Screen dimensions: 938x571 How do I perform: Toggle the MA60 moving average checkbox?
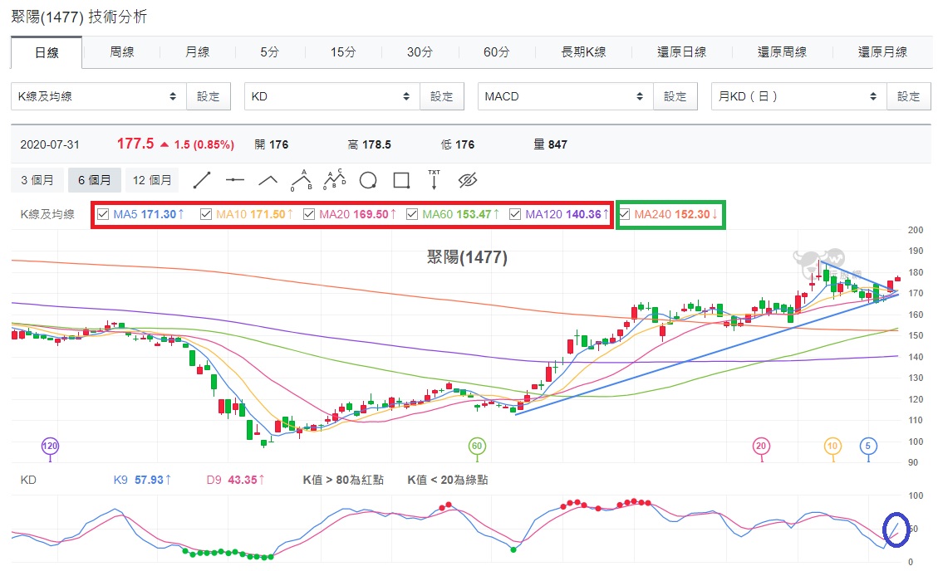[x=411, y=214]
